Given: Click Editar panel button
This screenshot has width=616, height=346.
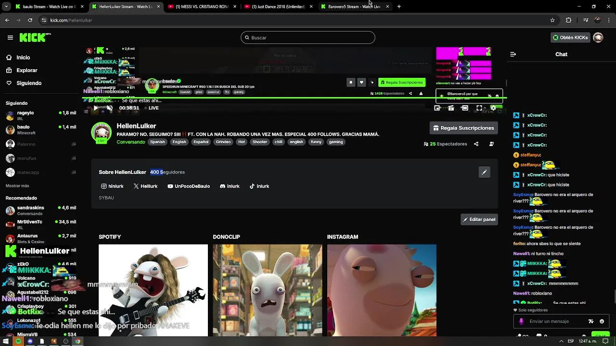Looking at the screenshot, I should pos(479,219).
